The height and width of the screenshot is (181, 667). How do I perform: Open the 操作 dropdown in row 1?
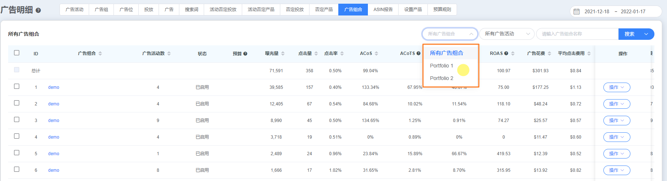click(x=616, y=87)
